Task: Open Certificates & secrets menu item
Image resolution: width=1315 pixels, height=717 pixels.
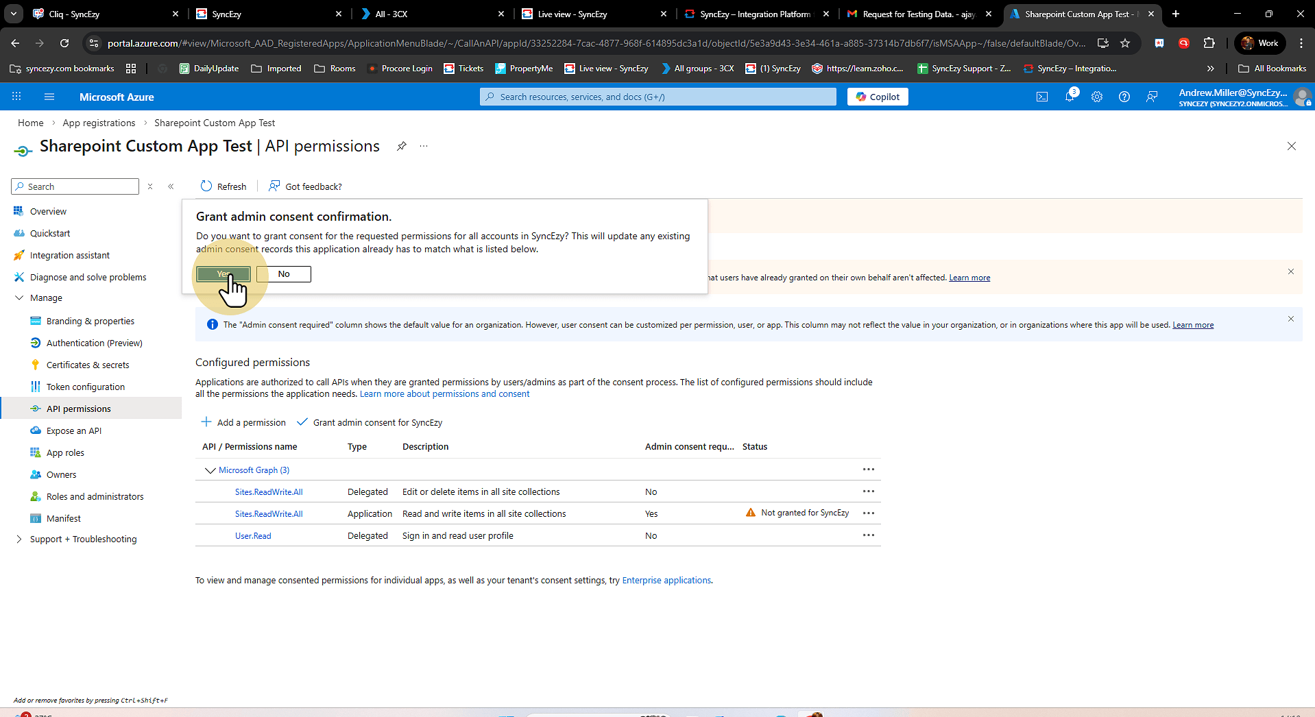Action: 87,365
